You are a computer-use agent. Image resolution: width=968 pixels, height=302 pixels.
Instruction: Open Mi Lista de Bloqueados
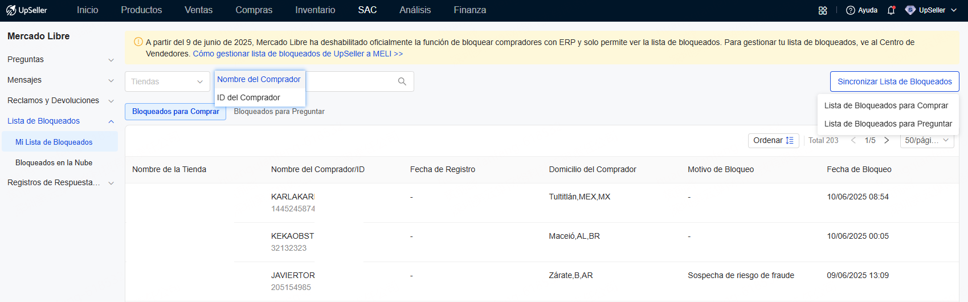[60, 142]
